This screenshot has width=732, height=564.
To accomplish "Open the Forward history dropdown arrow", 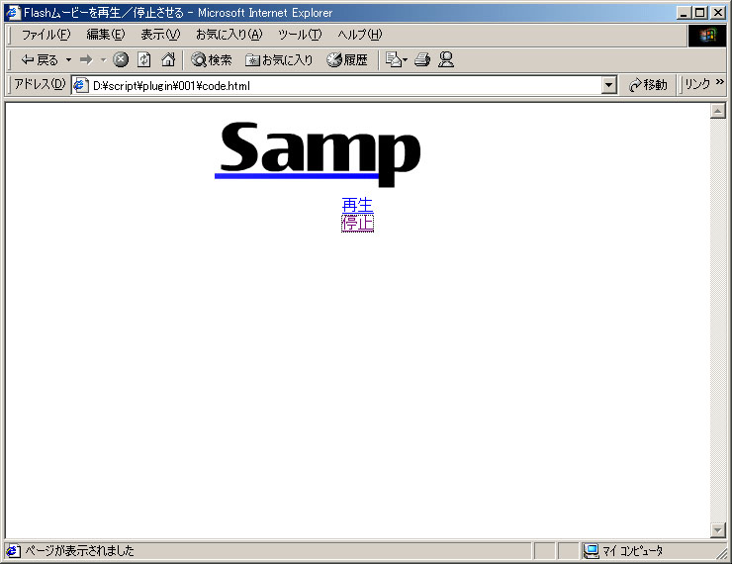I will [103, 59].
